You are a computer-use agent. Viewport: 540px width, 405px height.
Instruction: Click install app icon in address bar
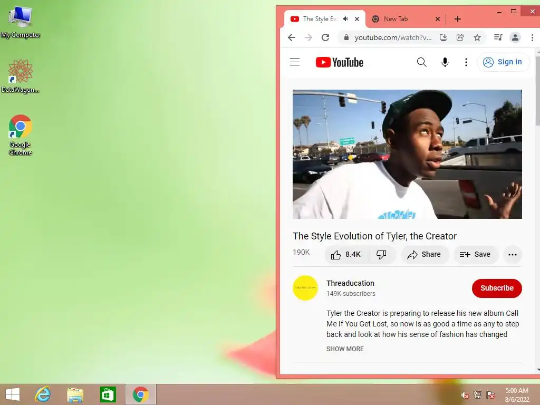pos(443,37)
